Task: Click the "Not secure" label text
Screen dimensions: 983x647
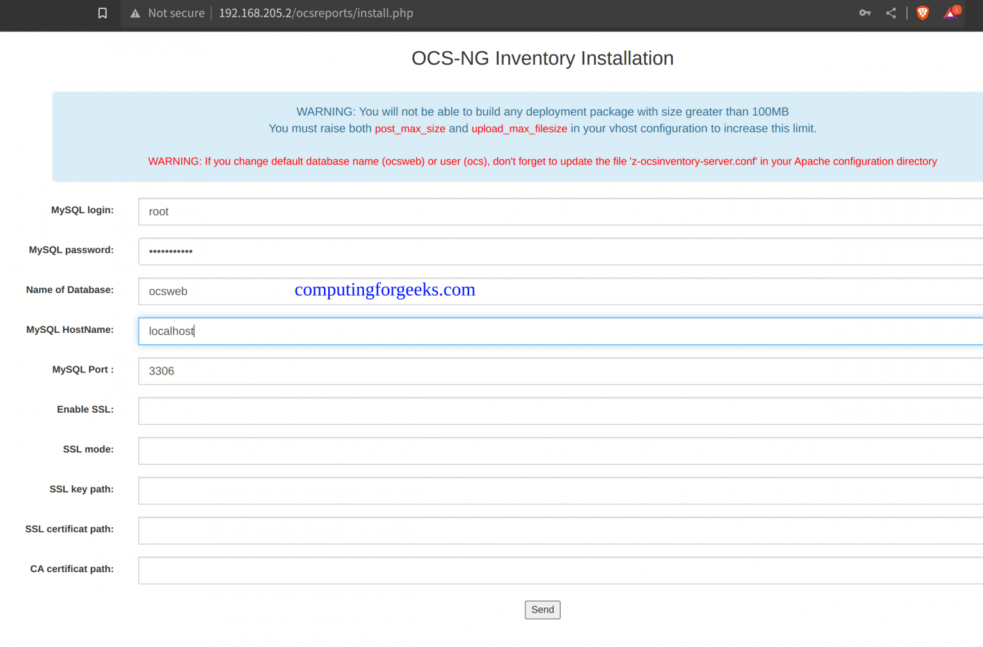Action: pyautogui.click(x=177, y=13)
